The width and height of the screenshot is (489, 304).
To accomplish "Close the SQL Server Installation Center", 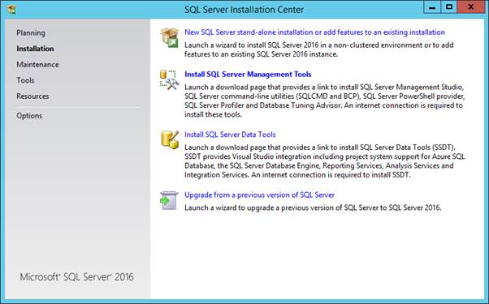I will click(471, 7).
